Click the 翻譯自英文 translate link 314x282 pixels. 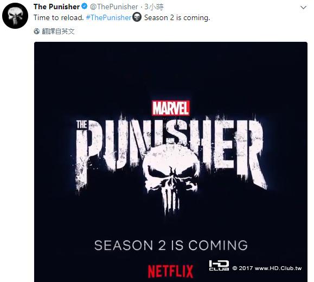point(58,32)
